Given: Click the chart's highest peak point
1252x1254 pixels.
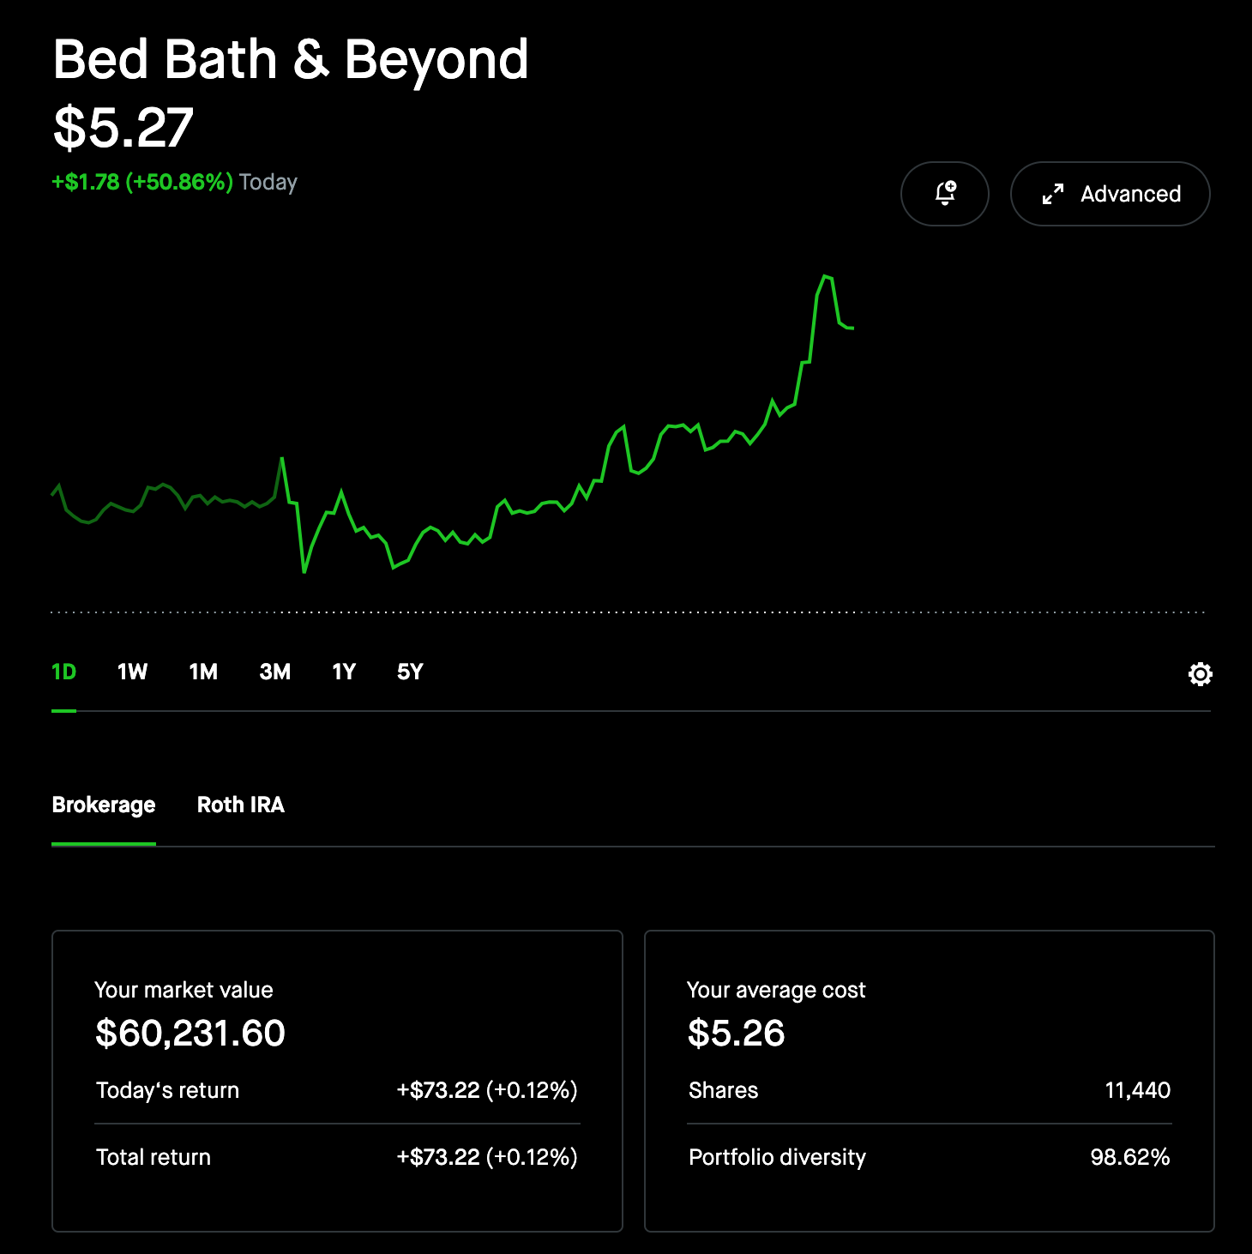Looking at the screenshot, I should point(825,276).
